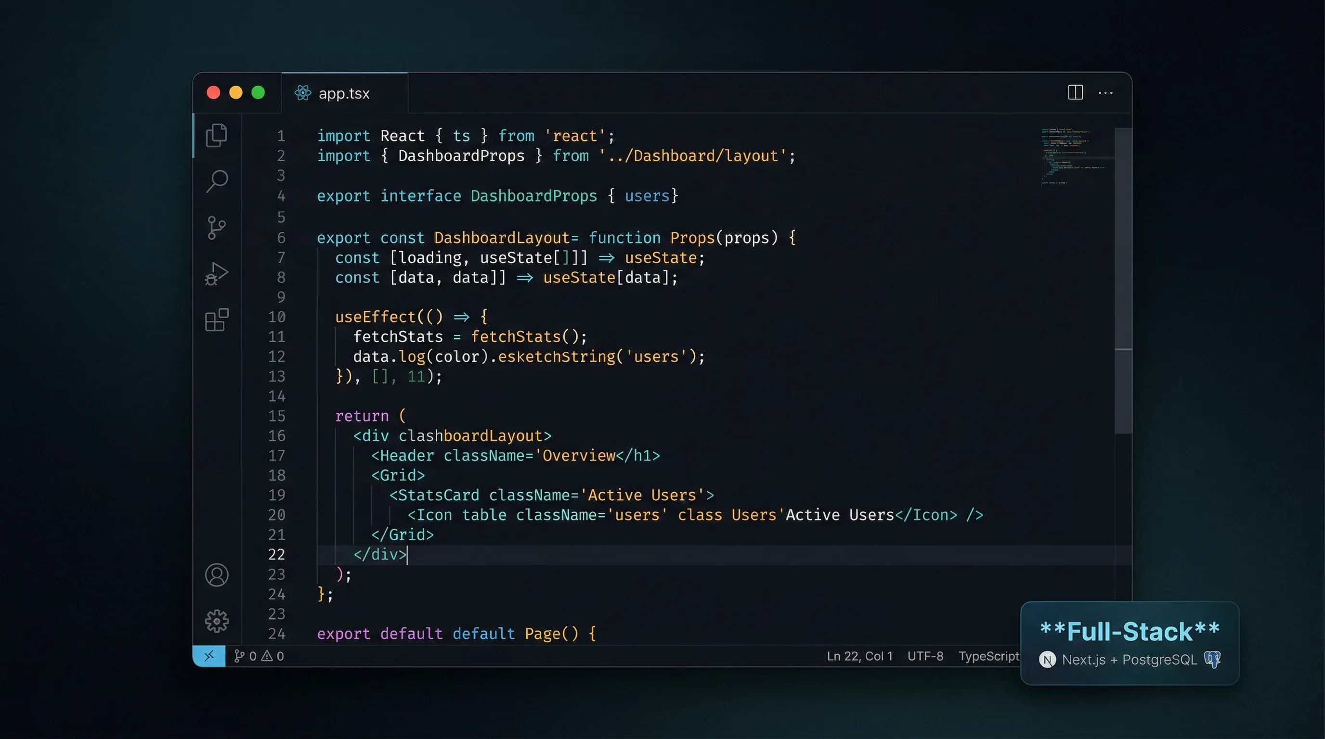The width and height of the screenshot is (1325, 739).
Task: Click the interface keyword on line 4
Action: (x=420, y=196)
